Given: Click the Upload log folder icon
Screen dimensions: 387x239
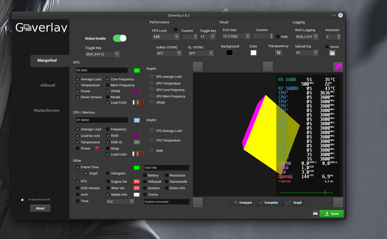Looking at the screenshot, I should pyautogui.click(x=332, y=53).
